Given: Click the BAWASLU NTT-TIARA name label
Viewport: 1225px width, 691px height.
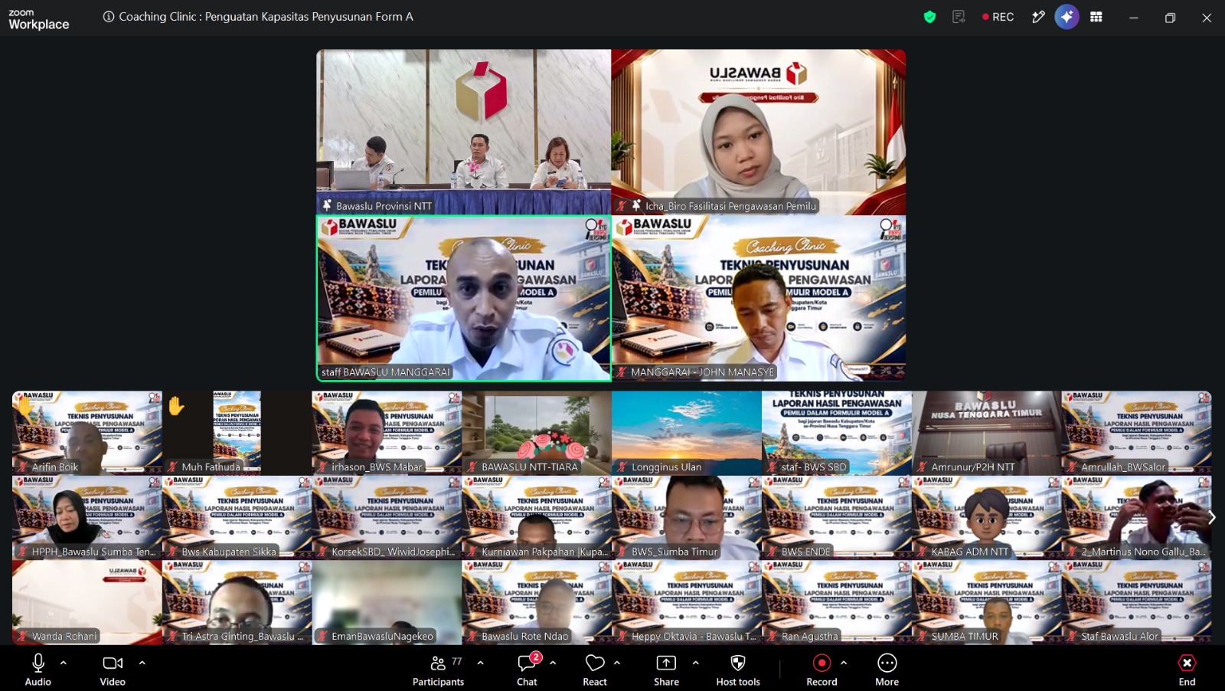Looking at the screenshot, I should 530,467.
